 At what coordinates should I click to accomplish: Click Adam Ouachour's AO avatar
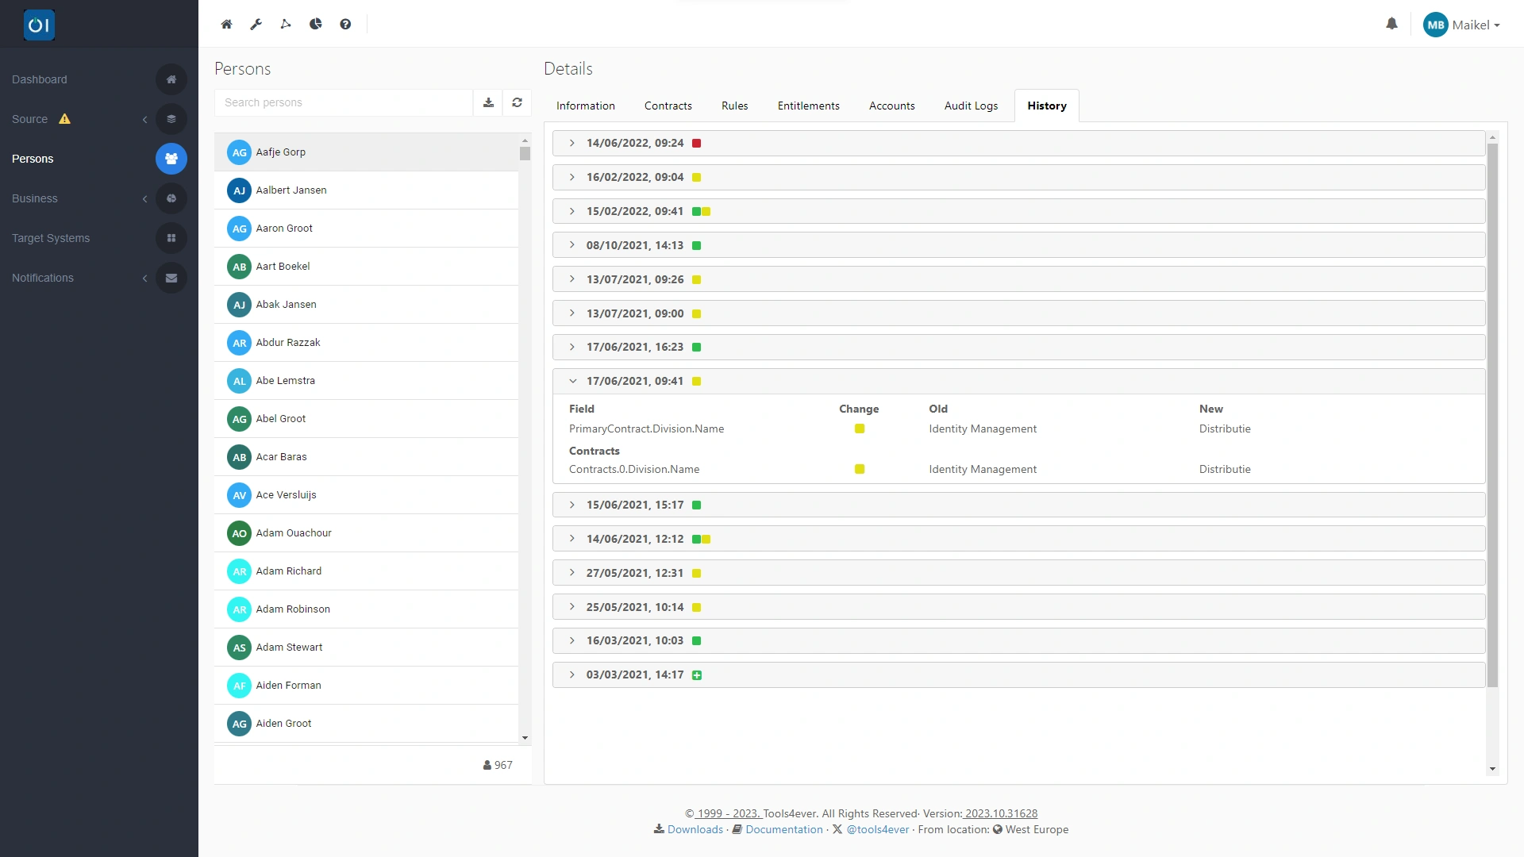(x=239, y=533)
